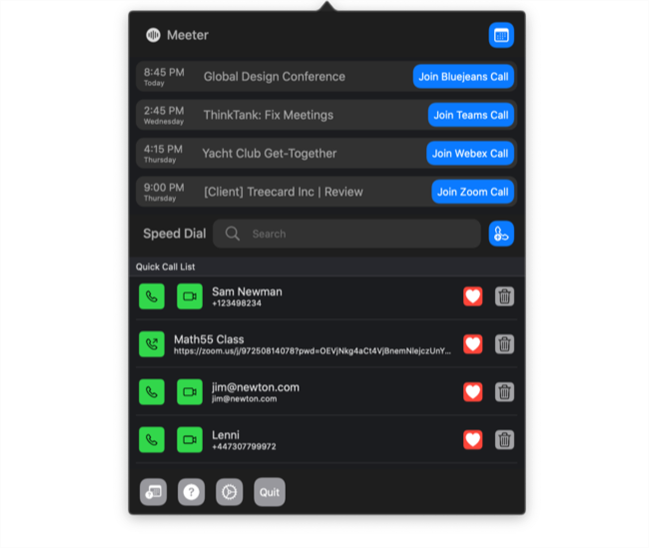Toggle favorite heart for Sam Newman

click(x=472, y=296)
